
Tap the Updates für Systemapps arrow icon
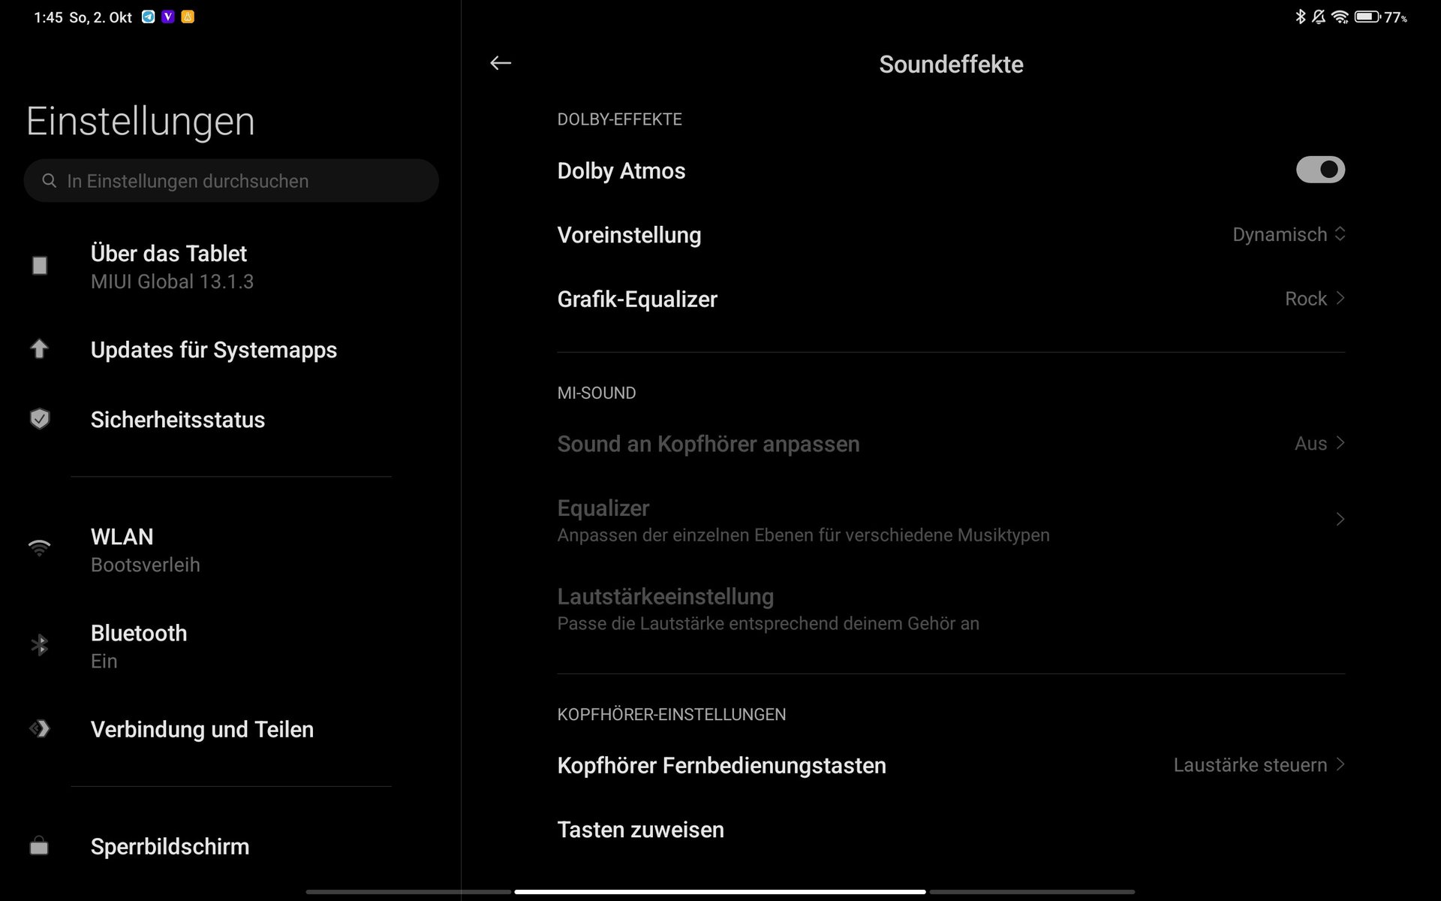[x=39, y=349]
